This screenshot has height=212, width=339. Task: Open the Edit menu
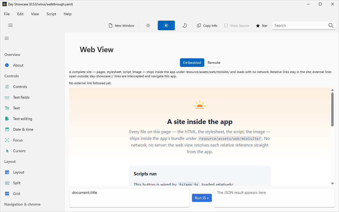click(x=20, y=14)
